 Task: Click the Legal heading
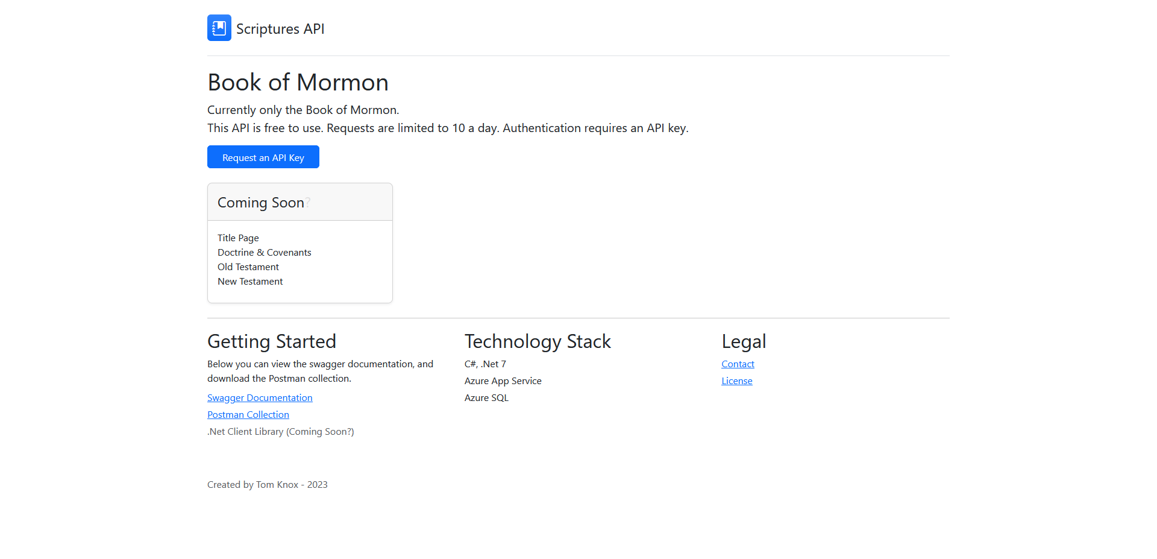point(744,341)
